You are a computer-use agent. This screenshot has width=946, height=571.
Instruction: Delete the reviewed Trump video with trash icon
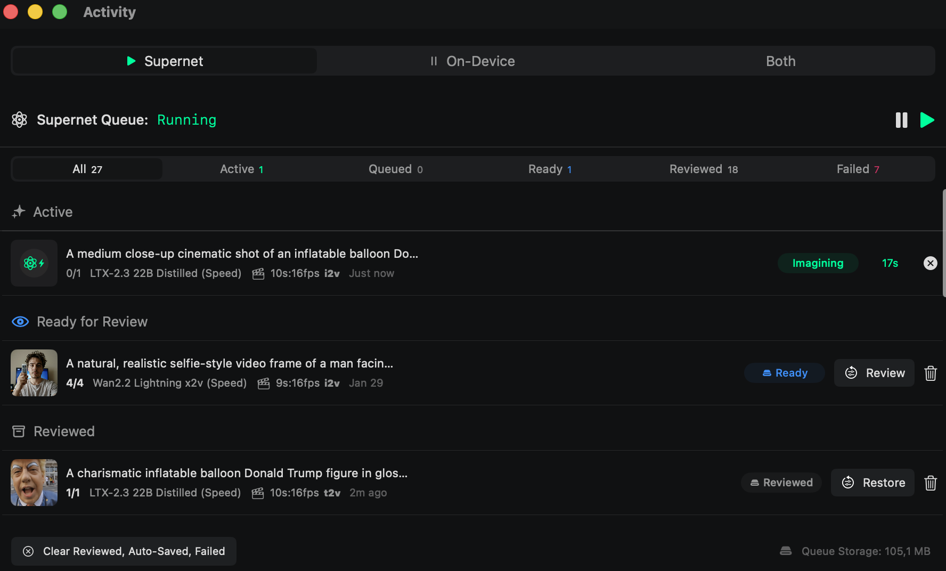click(x=931, y=483)
